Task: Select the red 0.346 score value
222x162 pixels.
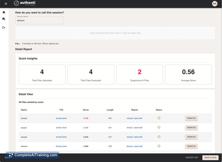Action: pyautogui.click(x=86, y=128)
